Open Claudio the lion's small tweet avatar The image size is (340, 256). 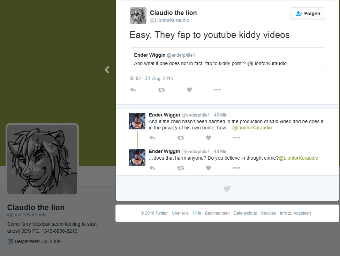(138, 16)
